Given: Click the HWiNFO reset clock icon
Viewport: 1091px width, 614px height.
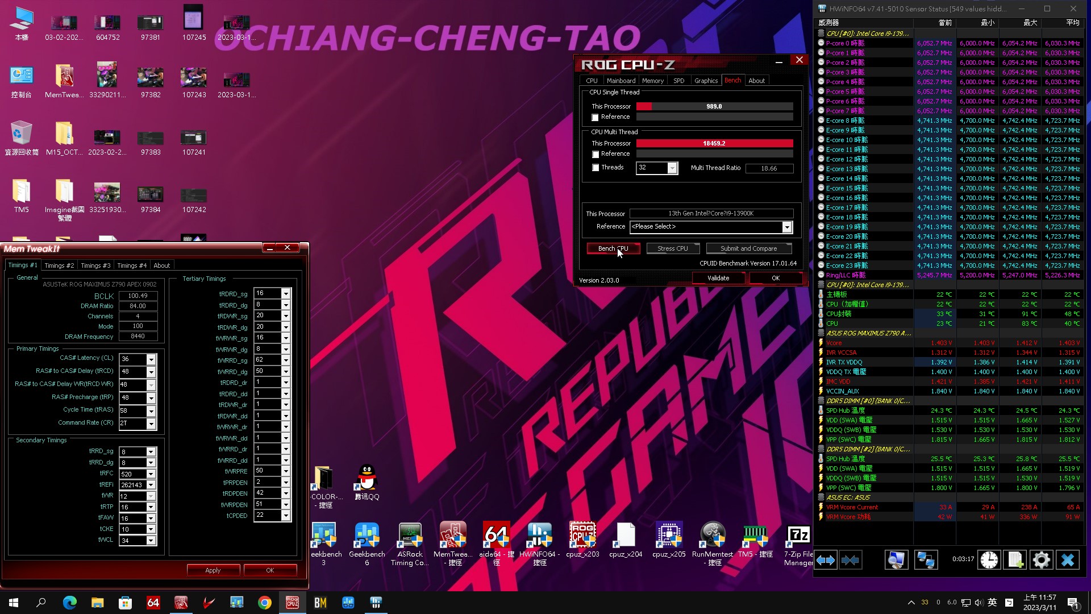Looking at the screenshot, I should coord(989,560).
